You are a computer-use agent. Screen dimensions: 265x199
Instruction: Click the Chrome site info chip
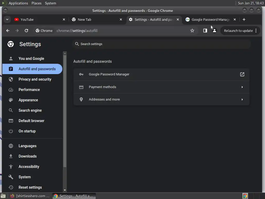coord(44,31)
